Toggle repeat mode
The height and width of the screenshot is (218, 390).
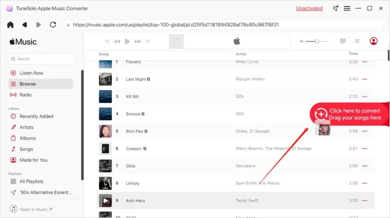coord(147,41)
